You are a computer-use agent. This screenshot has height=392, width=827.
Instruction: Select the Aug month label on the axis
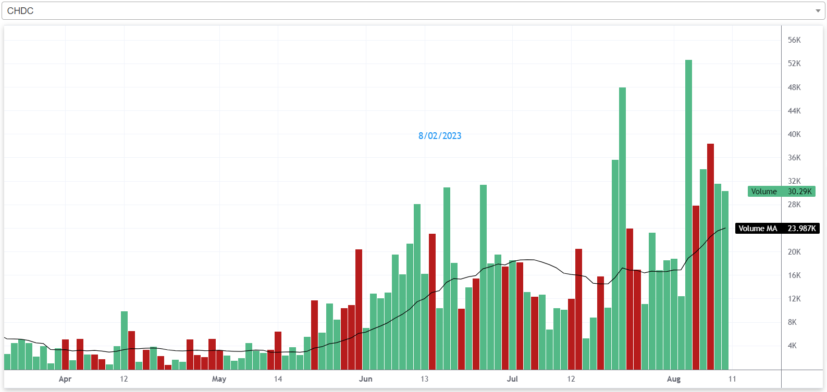(673, 379)
